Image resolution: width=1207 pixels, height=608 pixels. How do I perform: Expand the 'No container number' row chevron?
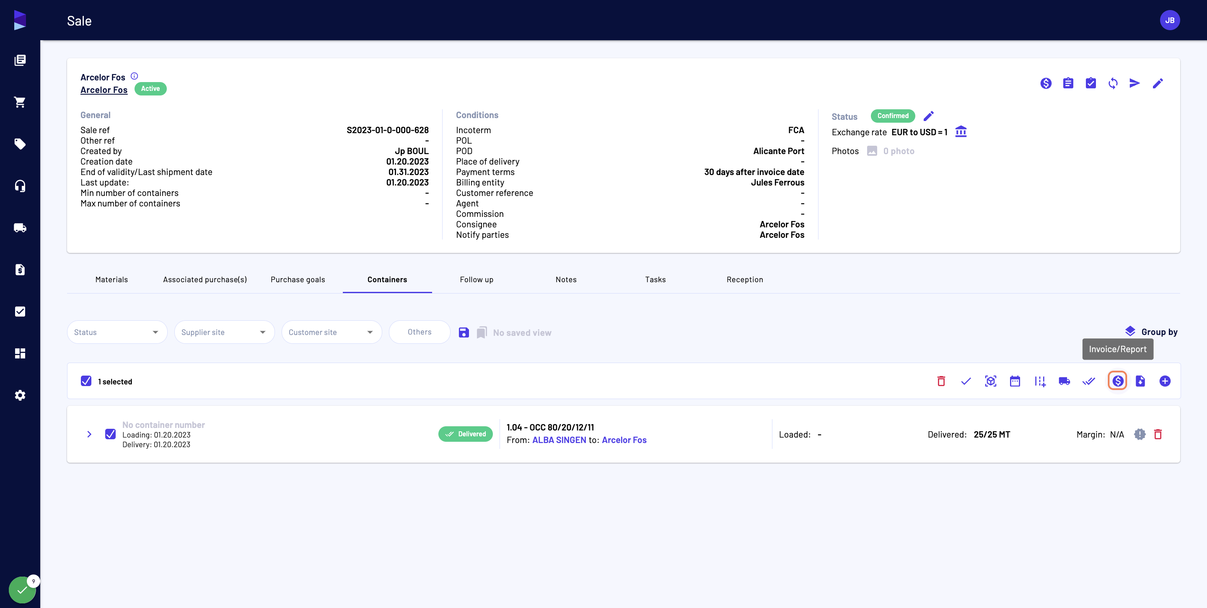(x=89, y=434)
